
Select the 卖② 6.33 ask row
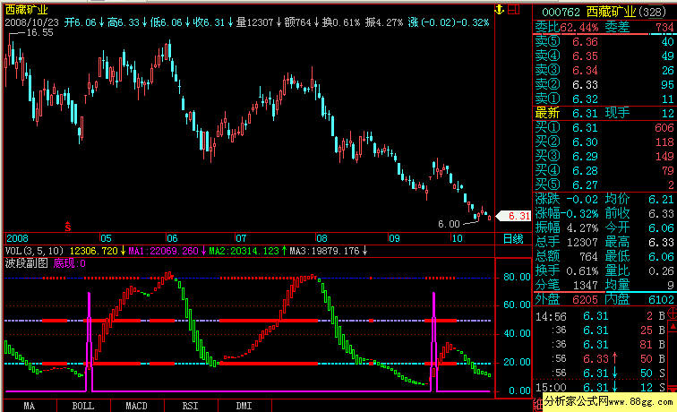[x=604, y=85]
